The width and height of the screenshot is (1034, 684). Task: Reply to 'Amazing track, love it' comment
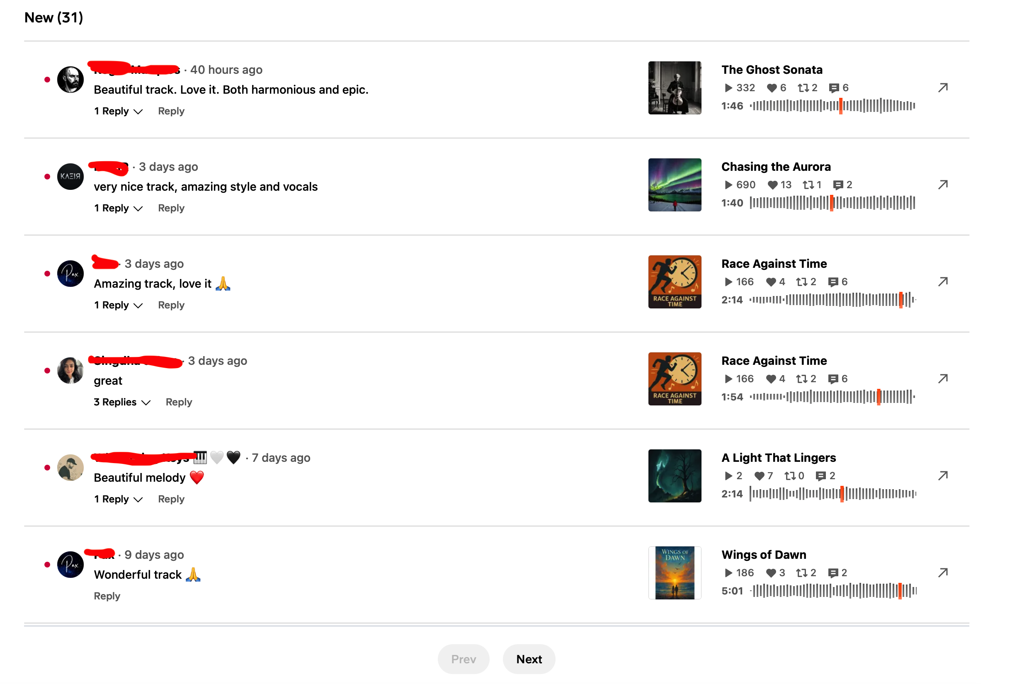coord(171,305)
